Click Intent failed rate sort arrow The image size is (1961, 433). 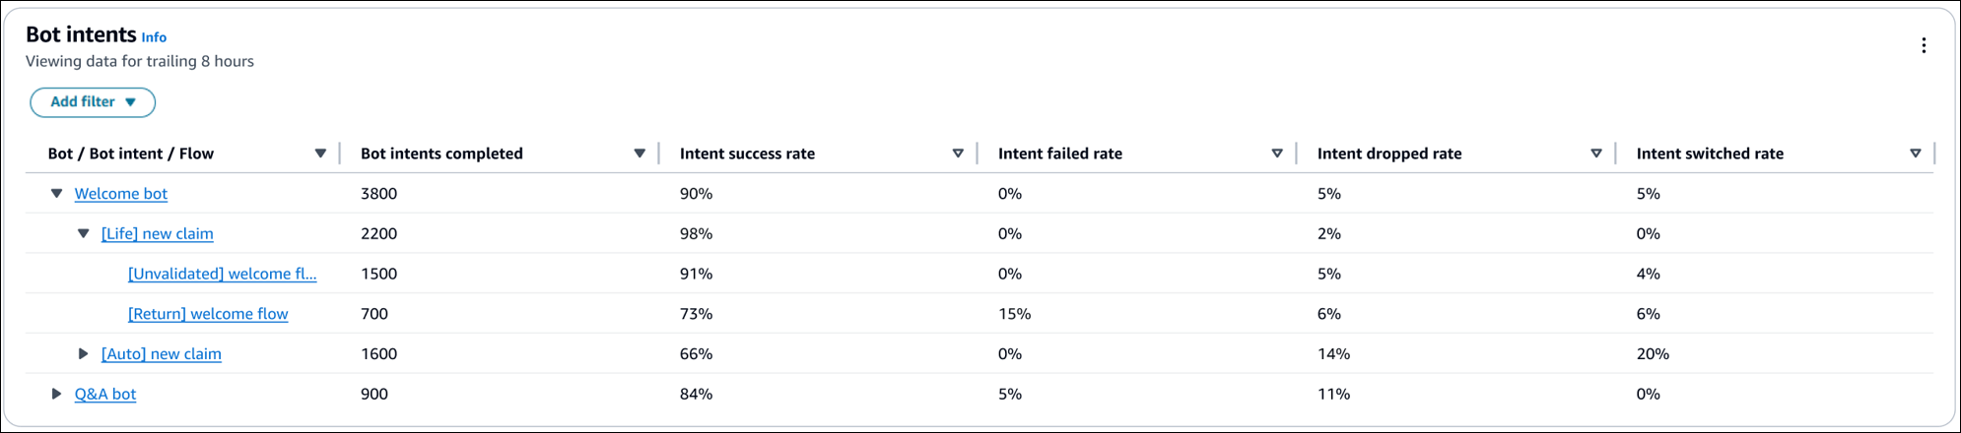(x=1277, y=154)
